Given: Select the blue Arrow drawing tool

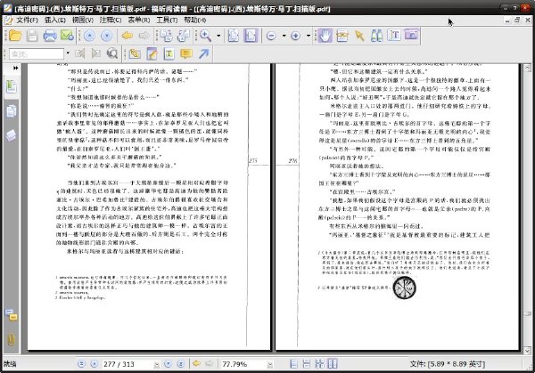Looking at the screenshot, I should (x=203, y=53).
